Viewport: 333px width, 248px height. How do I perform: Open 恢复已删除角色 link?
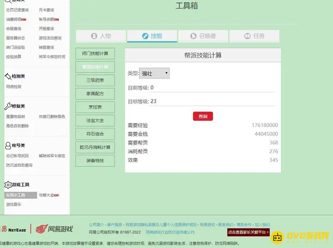click(52, 117)
